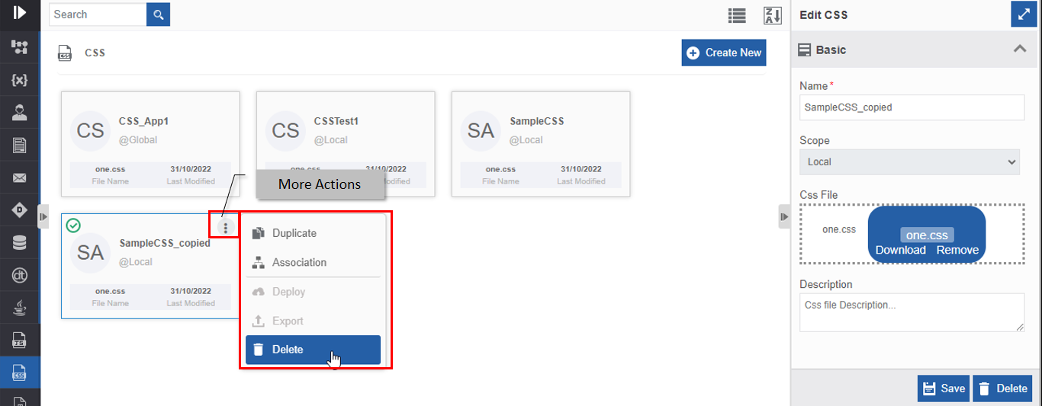The image size is (1042, 406).
Task: Open the database icon in the sidebar
Action: (20, 243)
